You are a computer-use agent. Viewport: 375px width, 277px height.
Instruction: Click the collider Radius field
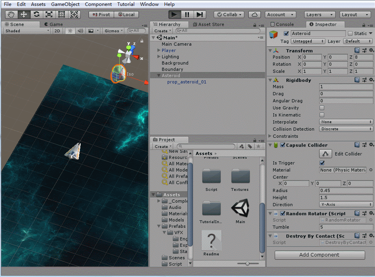point(346,190)
